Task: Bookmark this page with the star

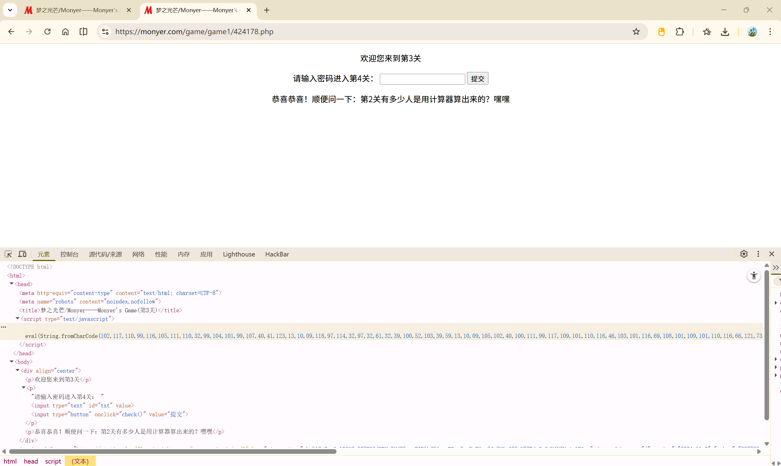Action: click(636, 32)
